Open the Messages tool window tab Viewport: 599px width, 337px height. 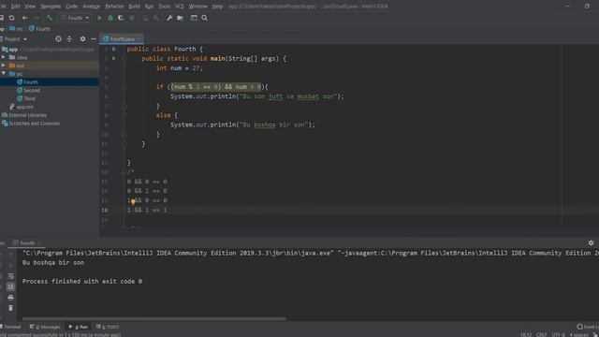tap(45, 327)
